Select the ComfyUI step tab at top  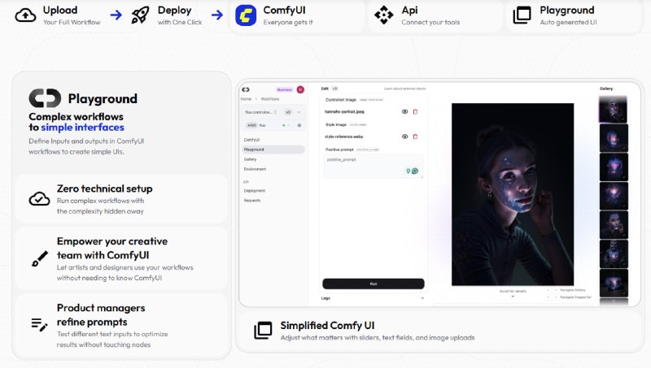pos(296,15)
